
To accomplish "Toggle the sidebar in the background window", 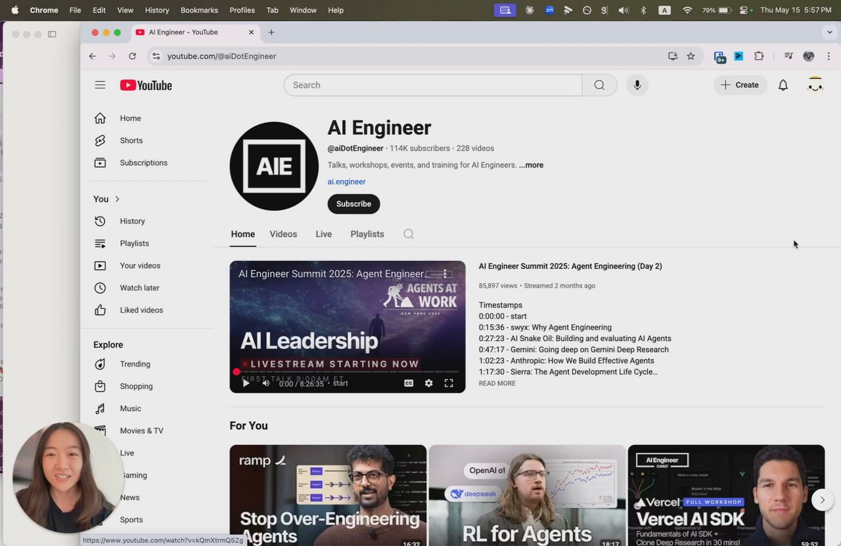I will click(x=52, y=34).
